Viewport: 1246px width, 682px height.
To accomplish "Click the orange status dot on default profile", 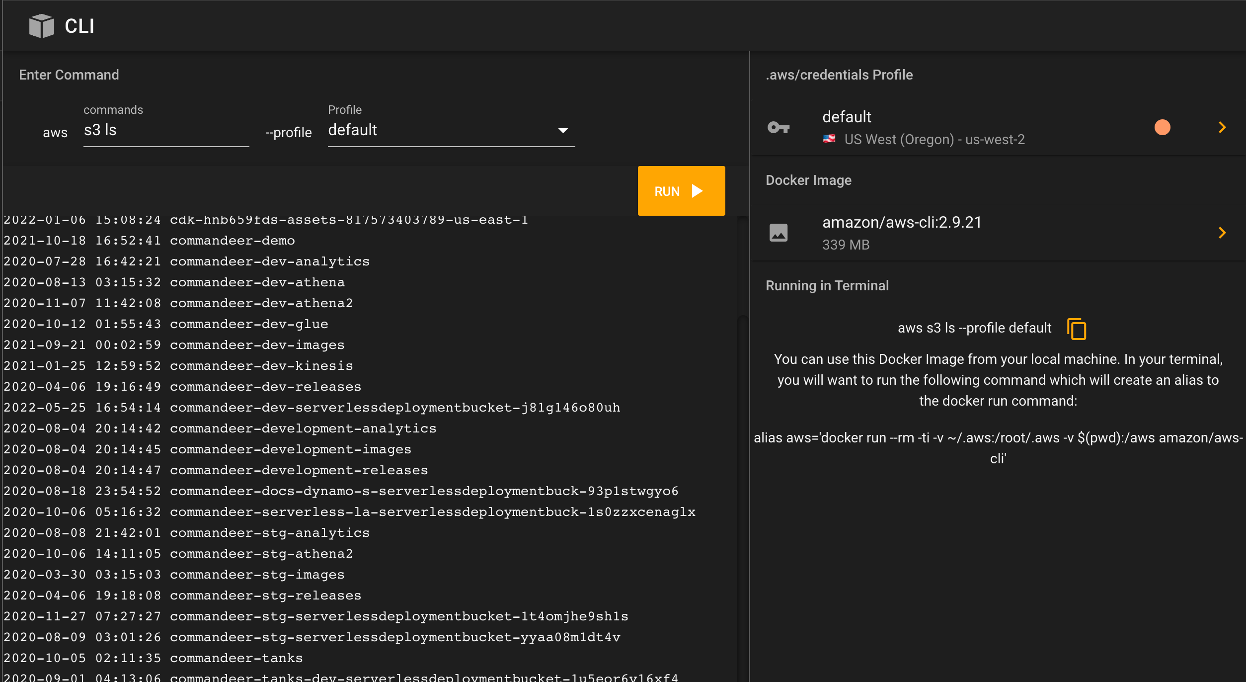I will pyautogui.click(x=1162, y=127).
